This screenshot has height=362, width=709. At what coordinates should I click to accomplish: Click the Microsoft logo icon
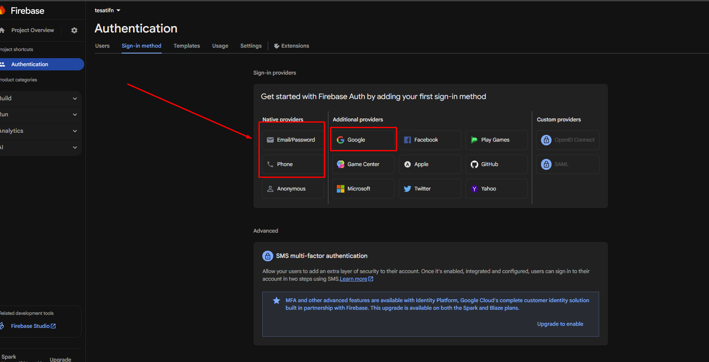click(x=341, y=189)
